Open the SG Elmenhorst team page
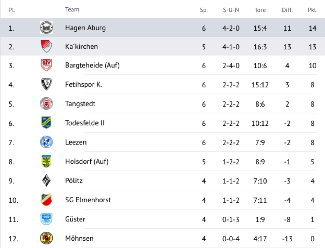This screenshot has height=248, width=325. tap(88, 200)
